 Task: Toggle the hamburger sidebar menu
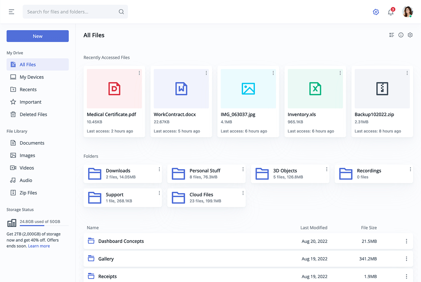pyautogui.click(x=12, y=12)
